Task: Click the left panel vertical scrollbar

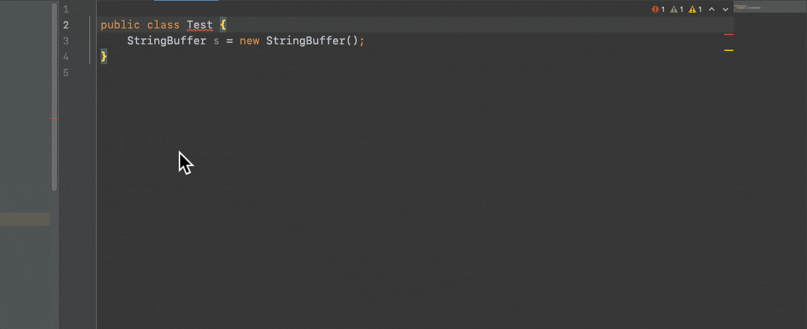Action: [x=54, y=99]
